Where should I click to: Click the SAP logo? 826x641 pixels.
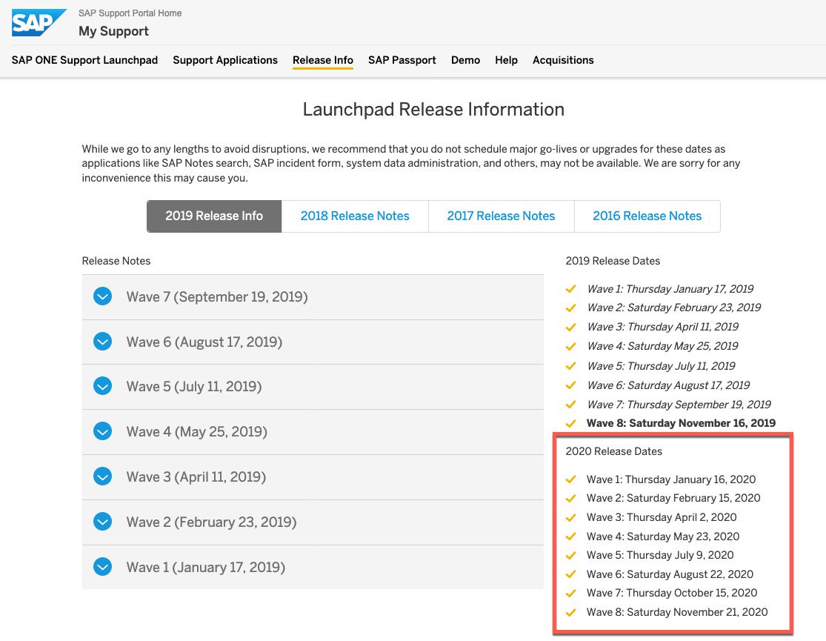click(x=39, y=22)
